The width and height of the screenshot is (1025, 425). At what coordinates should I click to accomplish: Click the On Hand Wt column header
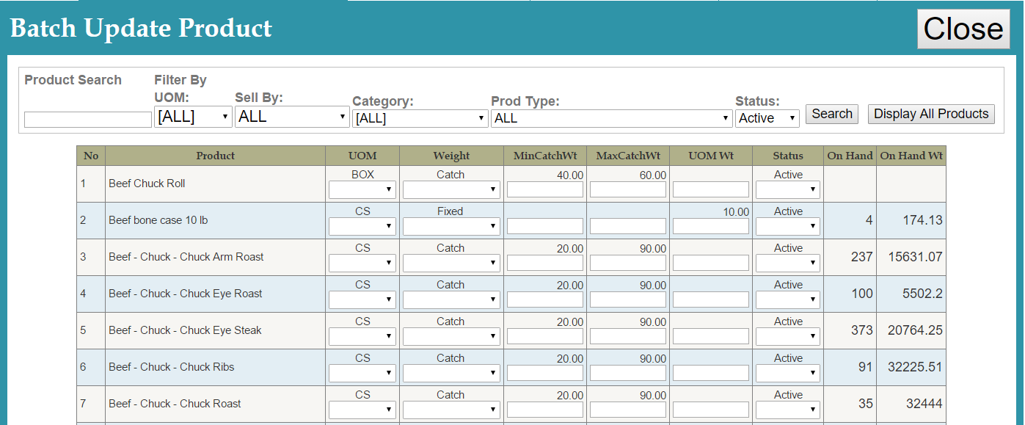911,156
